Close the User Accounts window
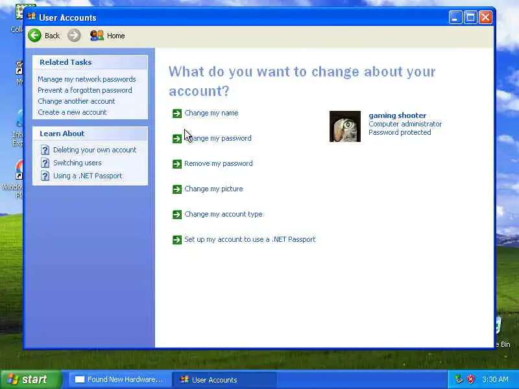The image size is (519, 389). point(485,18)
